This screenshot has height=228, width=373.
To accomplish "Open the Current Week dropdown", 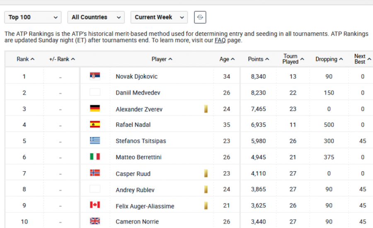I will click(159, 17).
